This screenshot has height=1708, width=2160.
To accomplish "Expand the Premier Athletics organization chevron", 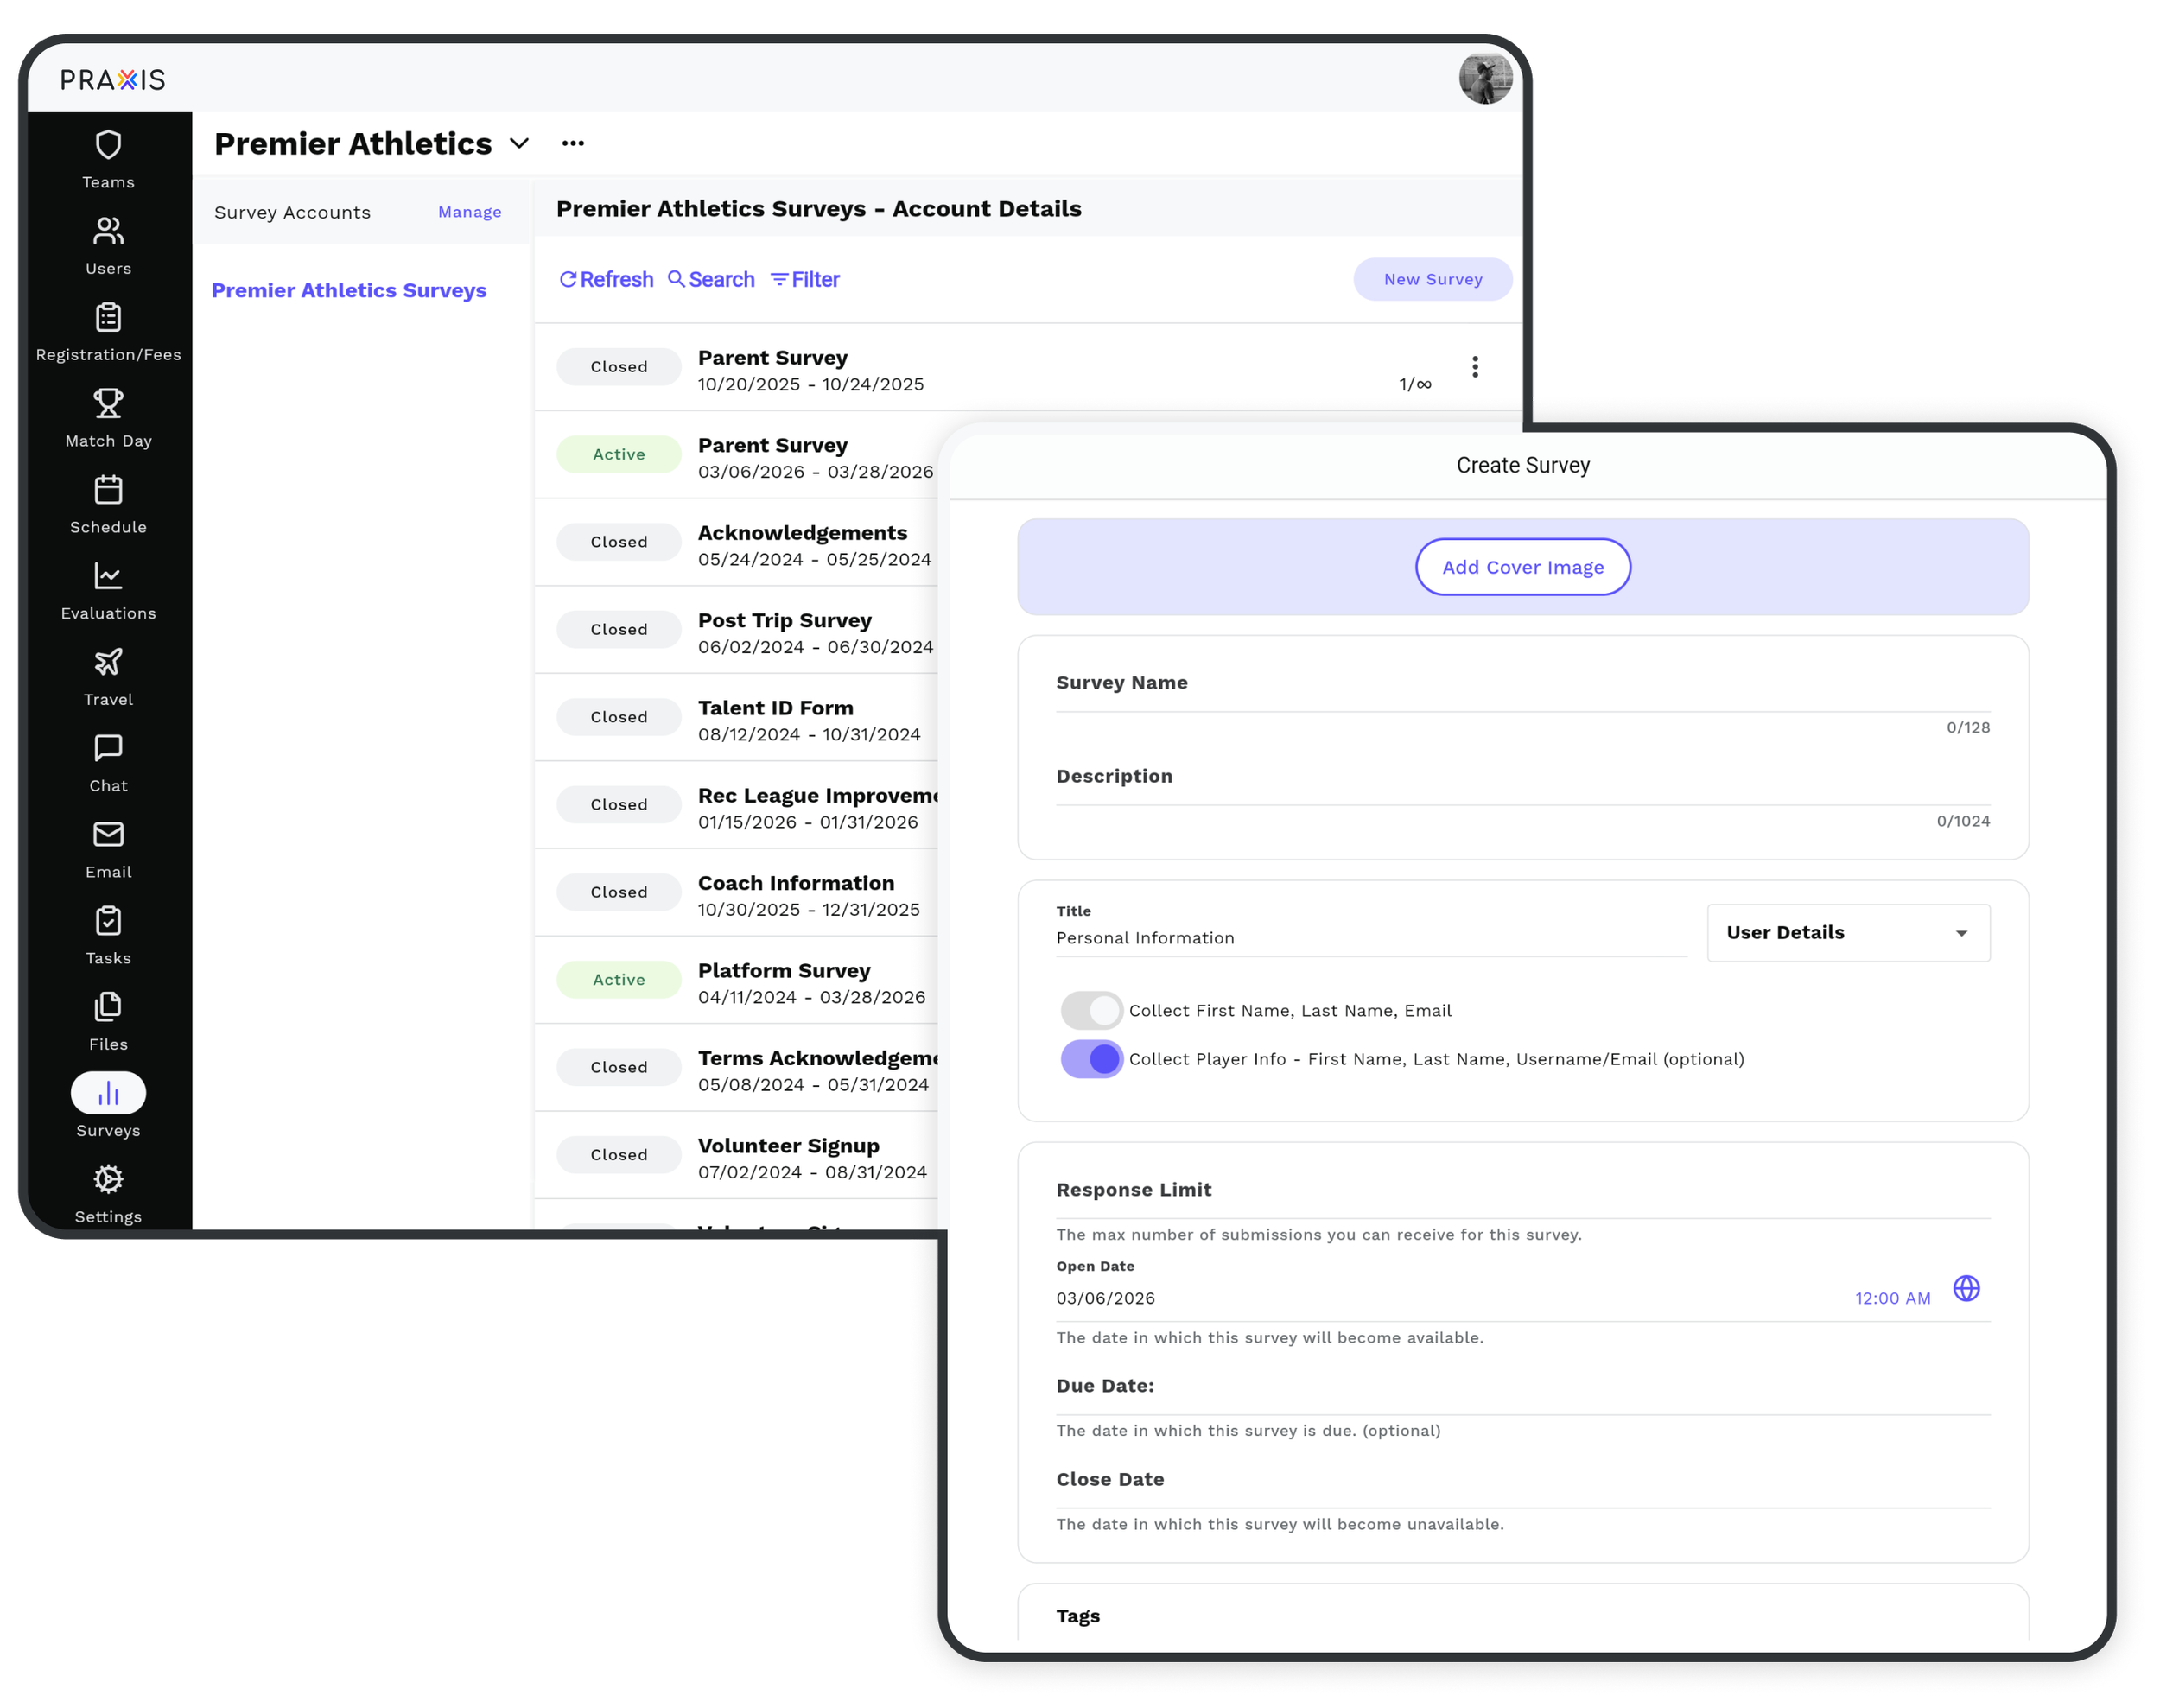I will (x=519, y=144).
